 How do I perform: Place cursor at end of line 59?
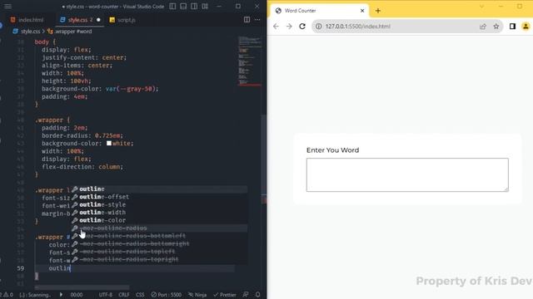(x=71, y=268)
